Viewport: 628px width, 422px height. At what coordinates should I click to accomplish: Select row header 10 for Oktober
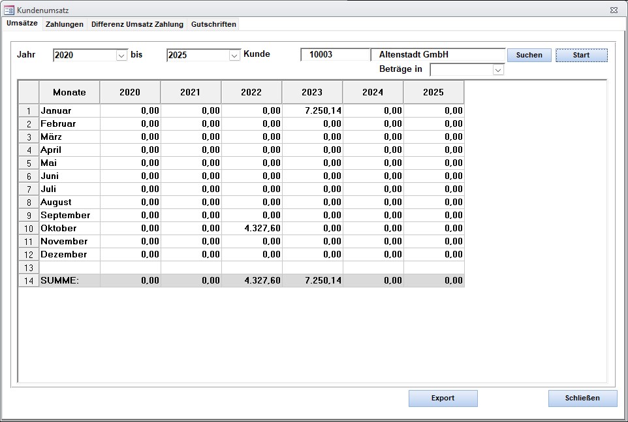pyautogui.click(x=29, y=229)
